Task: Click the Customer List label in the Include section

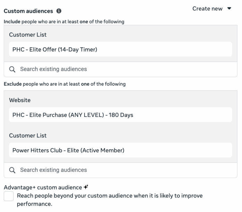Action: [x=28, y=35]
